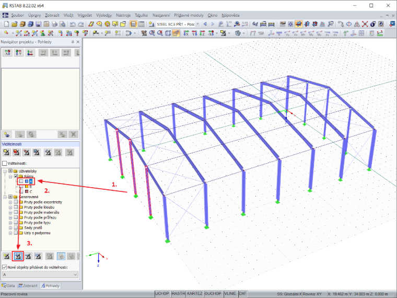Click the Mz moment results icon
The image size is (397, 298).
(319, 33)
